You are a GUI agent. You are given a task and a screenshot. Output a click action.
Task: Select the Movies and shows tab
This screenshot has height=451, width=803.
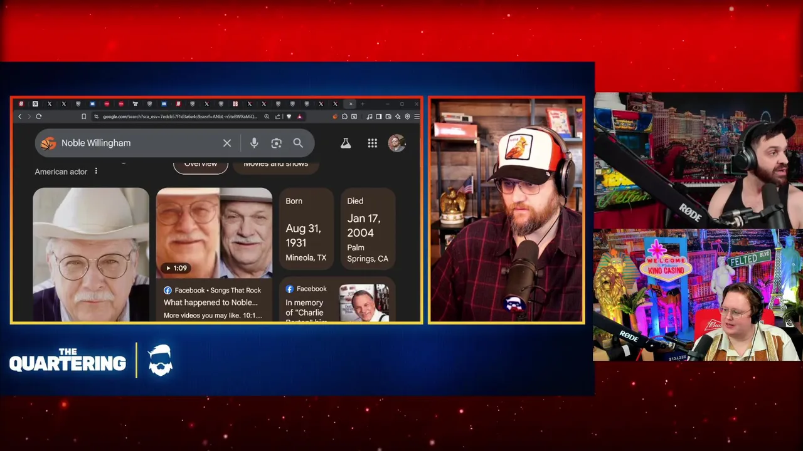(276, 165)
